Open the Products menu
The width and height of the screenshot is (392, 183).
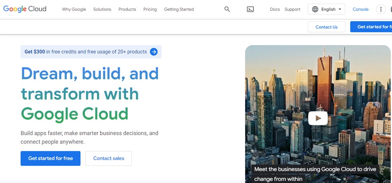pyautogui.click(x=127, y=9)
